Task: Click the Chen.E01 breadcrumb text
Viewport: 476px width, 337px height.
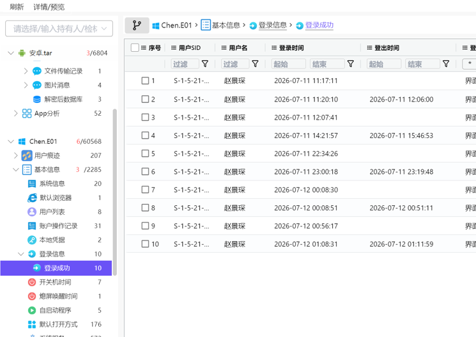Action: (176, 25)
